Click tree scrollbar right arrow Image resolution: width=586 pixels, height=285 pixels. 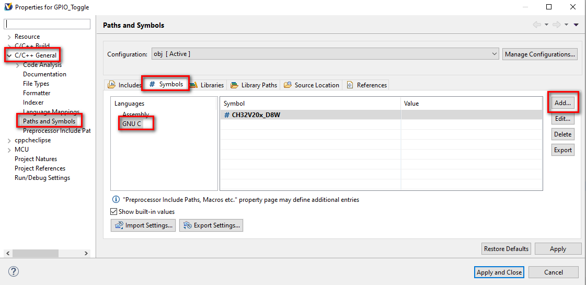86,253
